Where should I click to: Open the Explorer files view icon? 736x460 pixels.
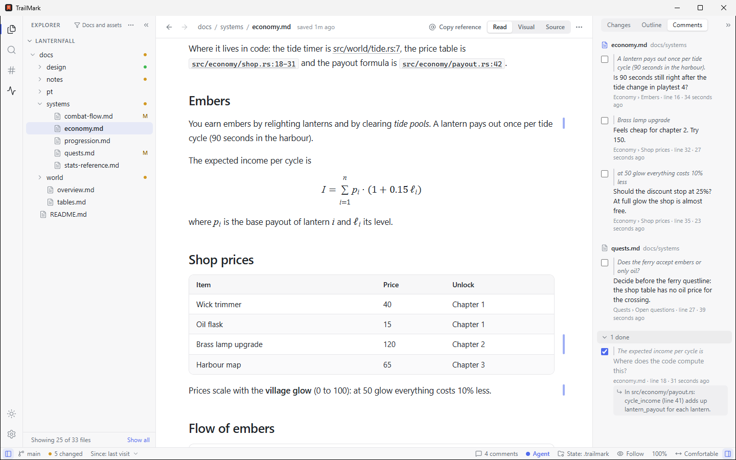pos(12,30)
